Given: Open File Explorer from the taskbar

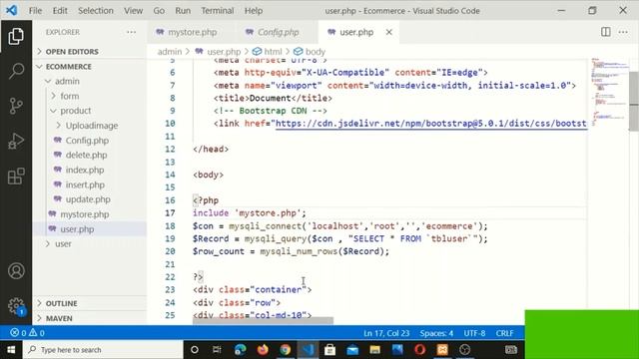Looking at the screenshot, I should [x=375, y=350].
